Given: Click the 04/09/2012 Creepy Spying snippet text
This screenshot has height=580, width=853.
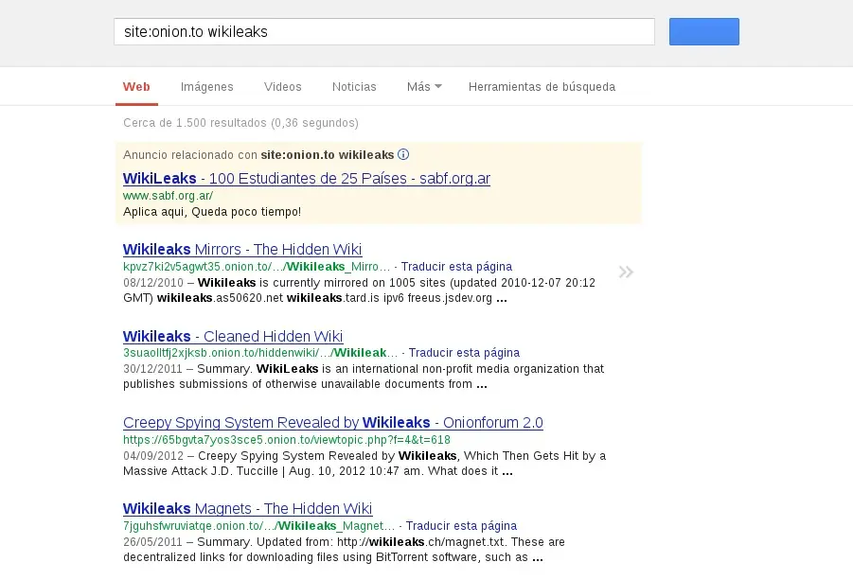Looking at the screenshot, I should tap(364, 463).
